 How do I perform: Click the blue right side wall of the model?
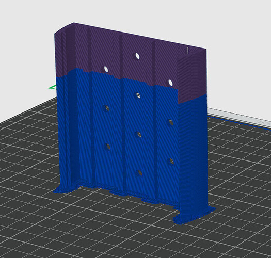(x=193, y=155)
